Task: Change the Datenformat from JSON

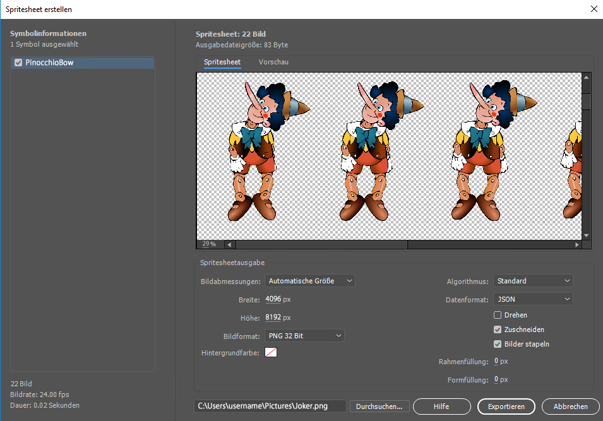Action: click(533, 299)
